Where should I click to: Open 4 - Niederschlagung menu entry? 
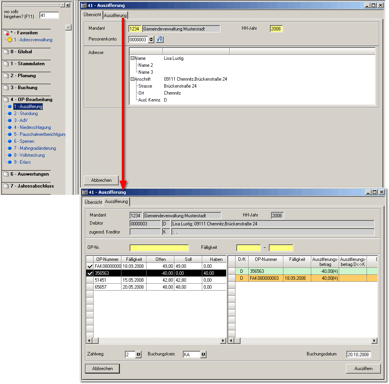32,127
